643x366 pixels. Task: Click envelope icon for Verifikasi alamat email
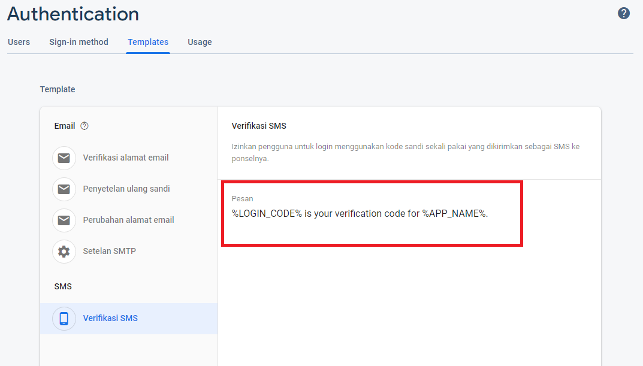point(64,158)
